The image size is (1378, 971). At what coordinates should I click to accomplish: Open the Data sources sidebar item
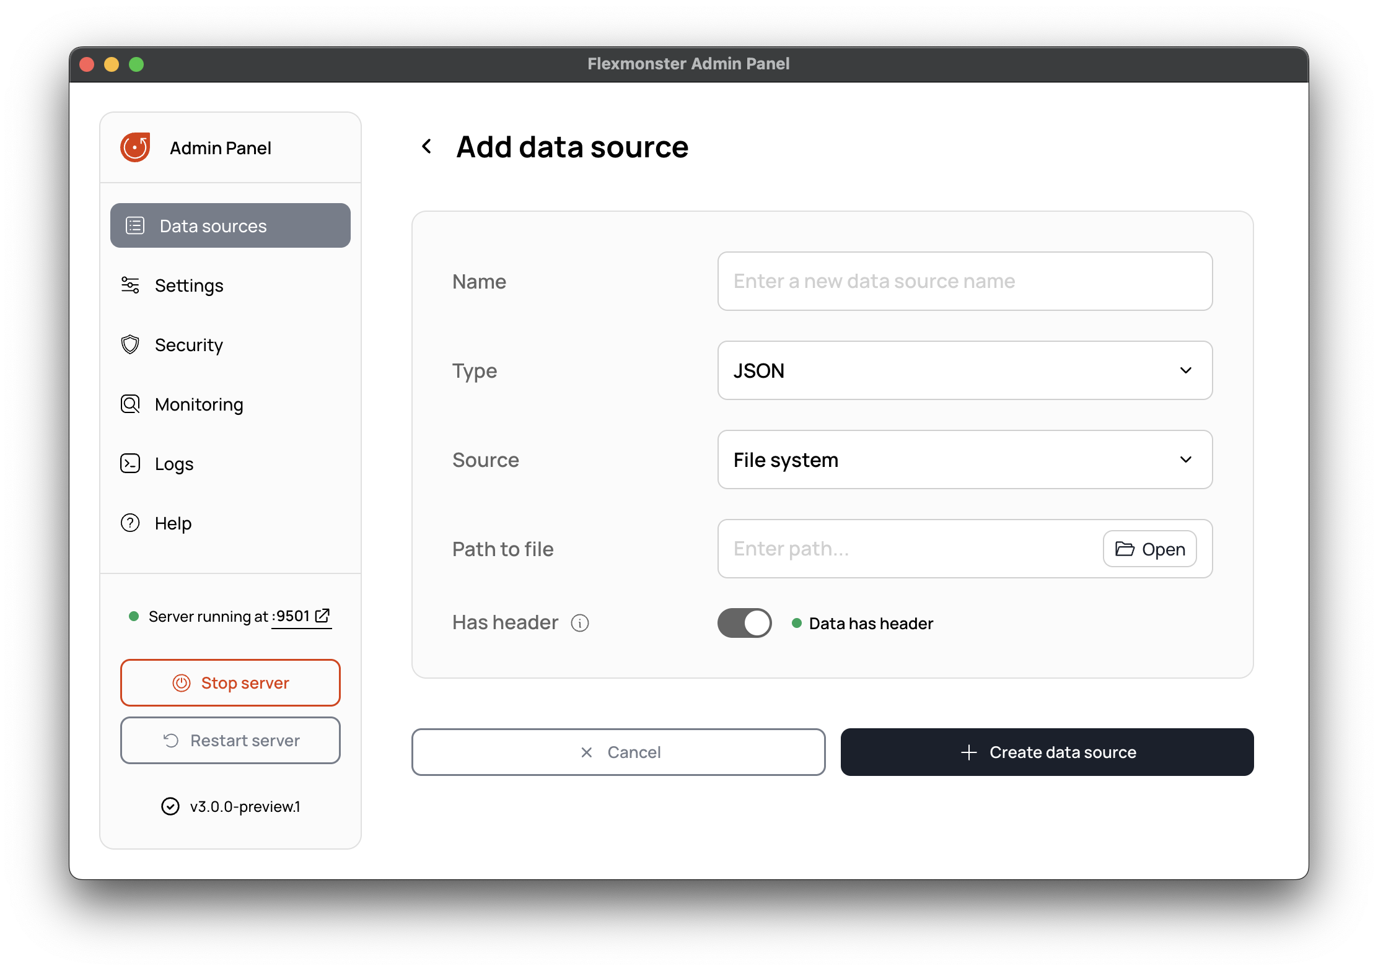(x=230, y=225)
